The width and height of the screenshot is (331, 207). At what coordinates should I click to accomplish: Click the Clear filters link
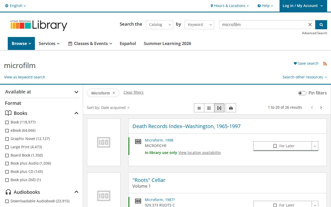click(133, 92)
